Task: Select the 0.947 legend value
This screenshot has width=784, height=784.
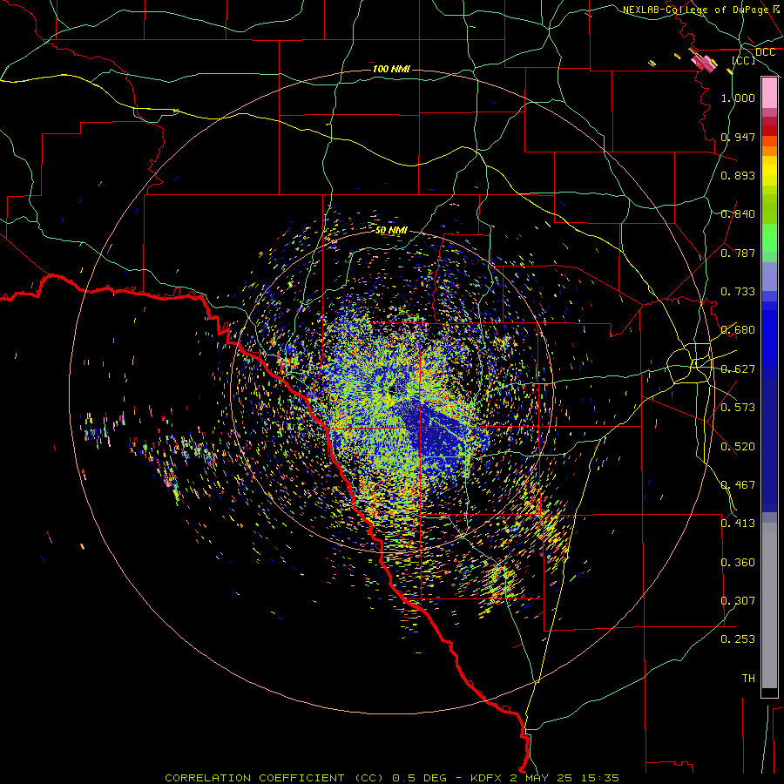Action: pos(738,137)
